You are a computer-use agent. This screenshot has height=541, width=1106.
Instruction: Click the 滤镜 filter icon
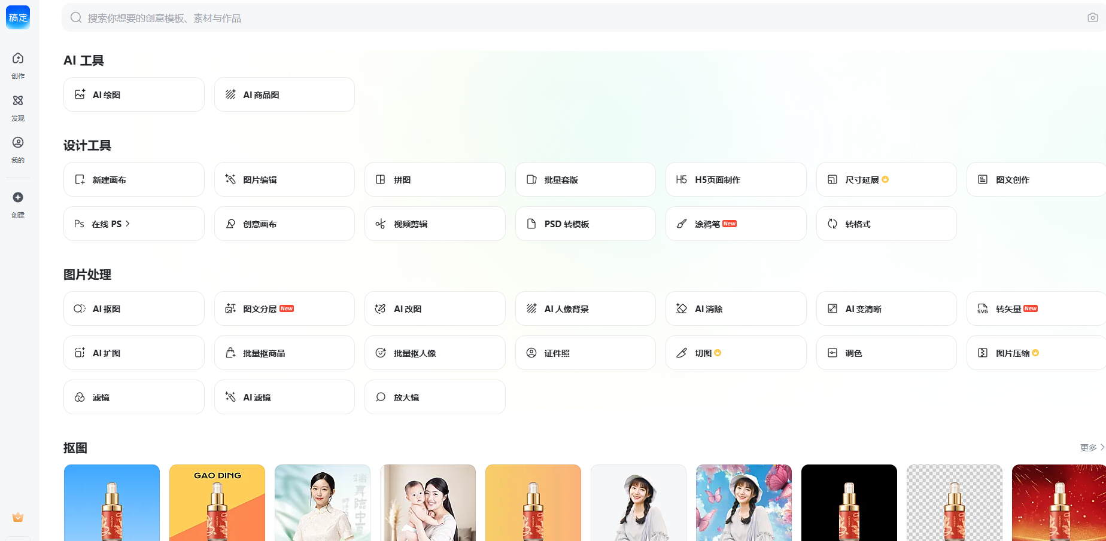coord(80,397)
